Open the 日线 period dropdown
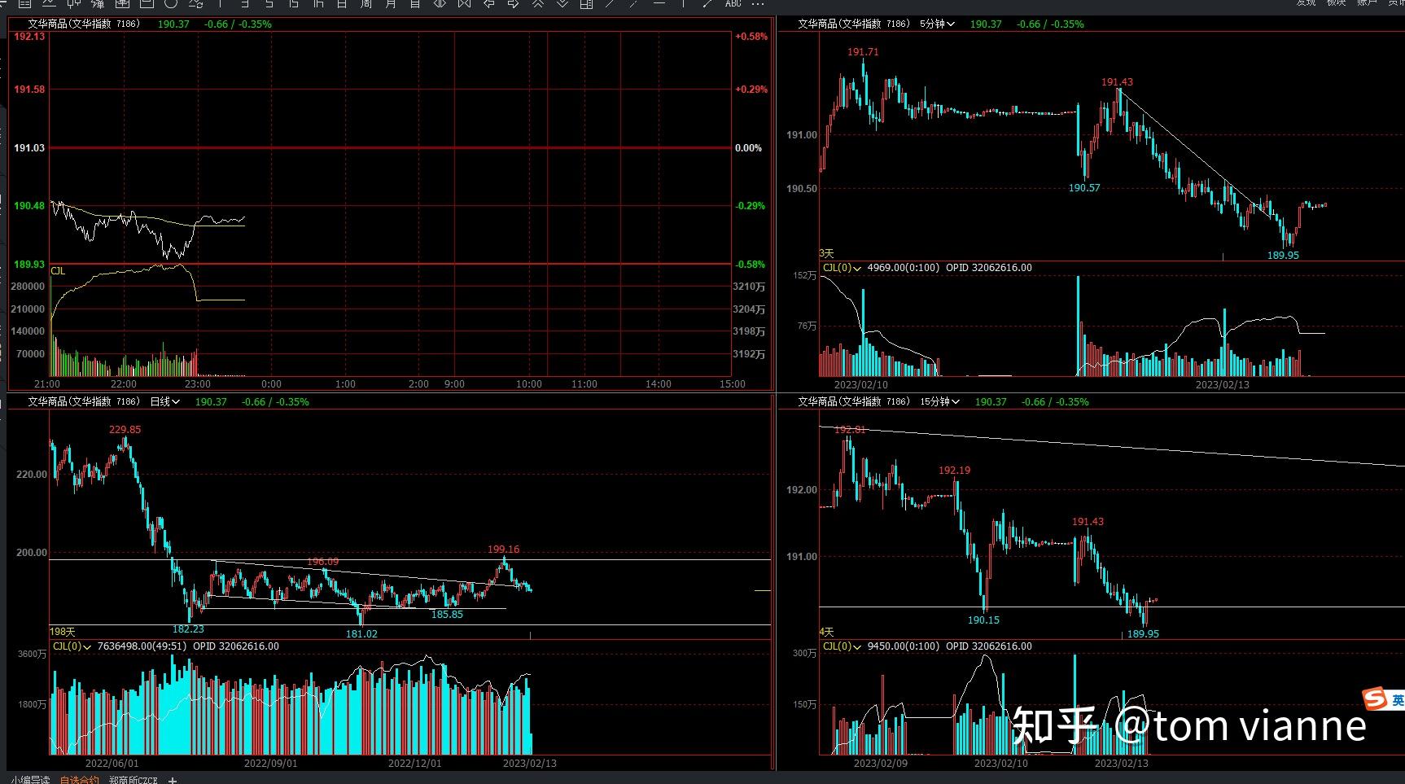 click(x=164, y=402)
